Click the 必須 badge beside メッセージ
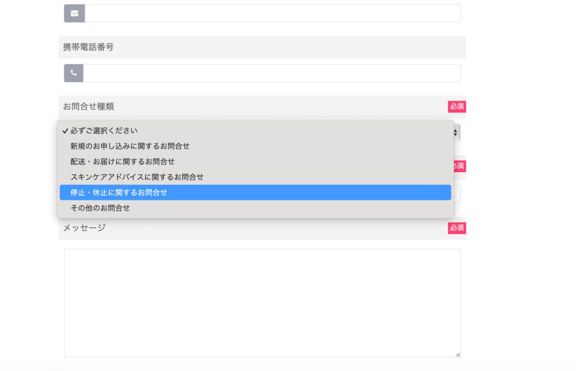The image size is (576, 371). pyautogui.click(x=457, y=228)
